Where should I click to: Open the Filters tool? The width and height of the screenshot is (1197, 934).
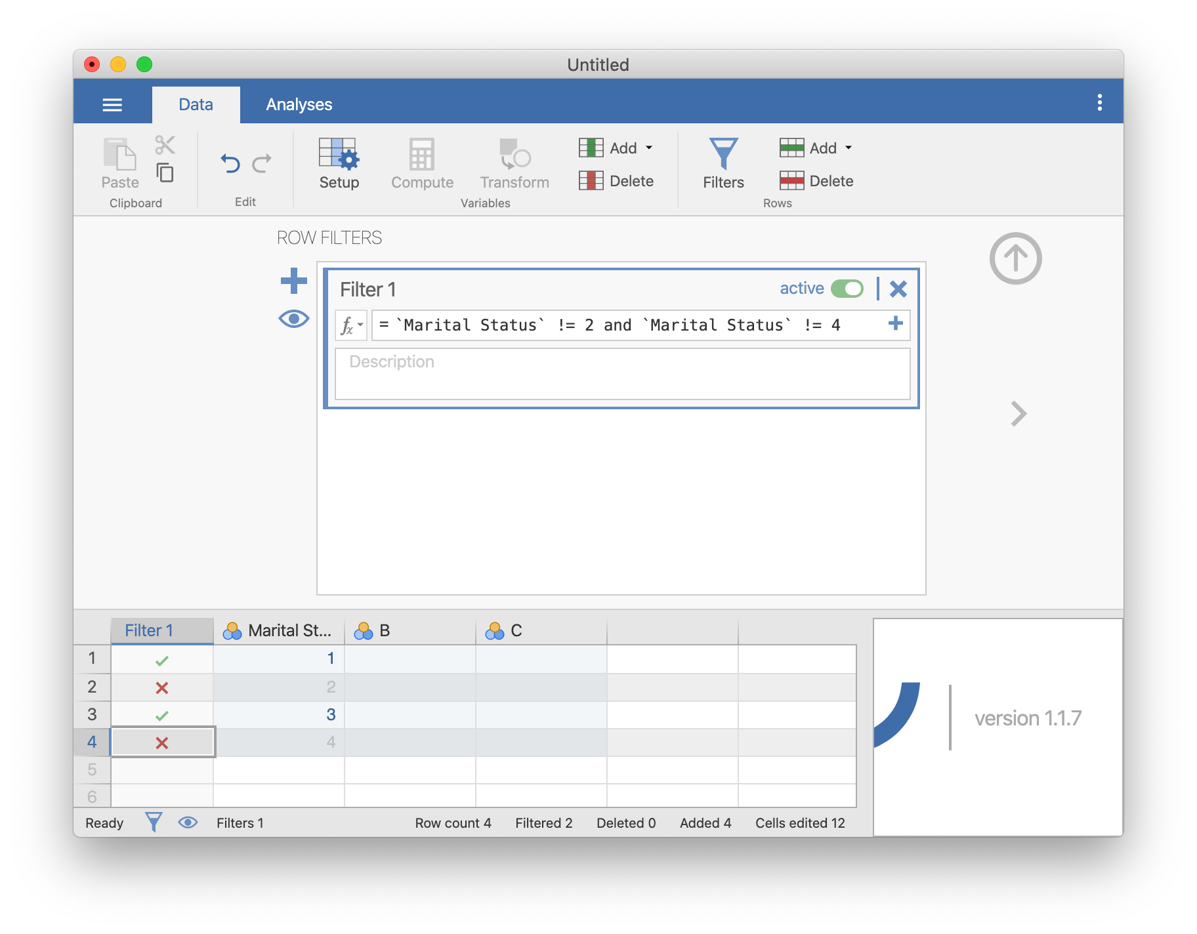click(723, 164)
